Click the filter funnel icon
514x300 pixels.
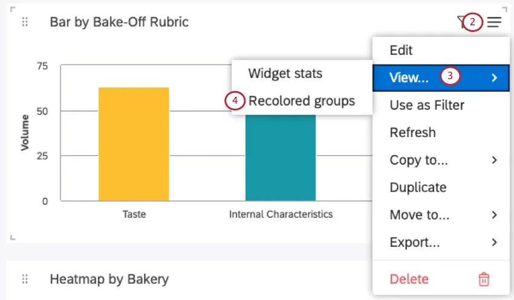point(461,22)
